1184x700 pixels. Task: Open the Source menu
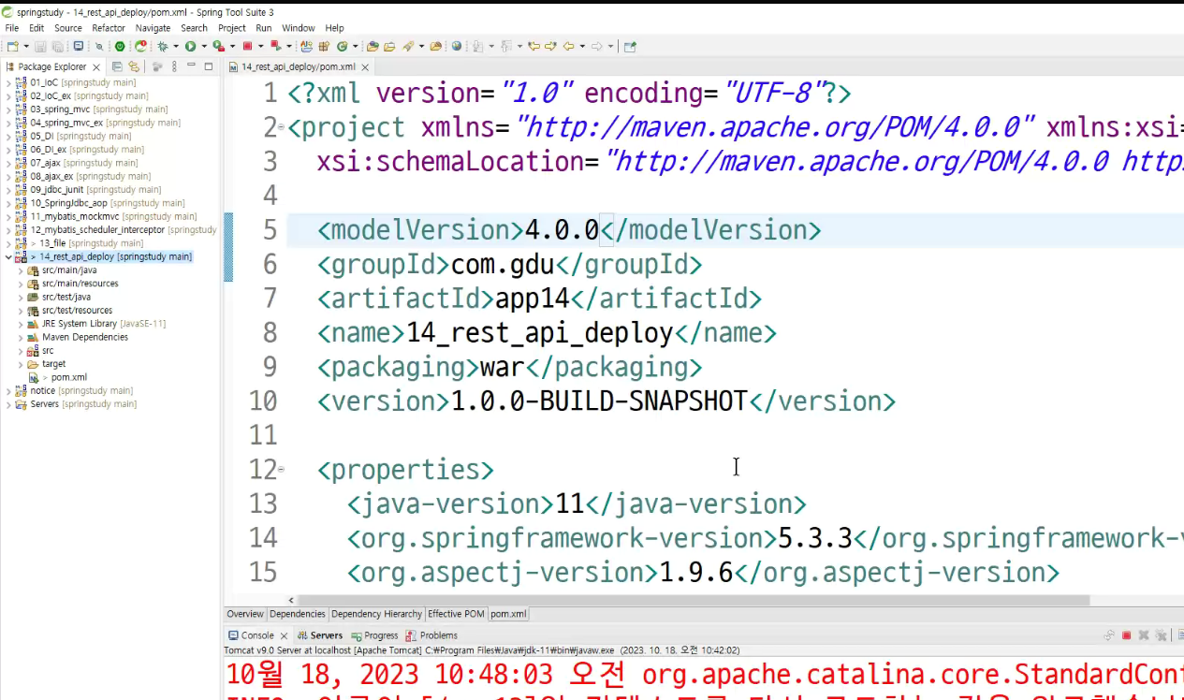click(x=68, y=28)
